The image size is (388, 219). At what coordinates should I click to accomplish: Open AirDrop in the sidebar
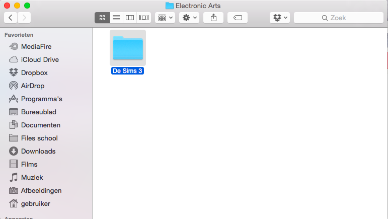[27, 86]
